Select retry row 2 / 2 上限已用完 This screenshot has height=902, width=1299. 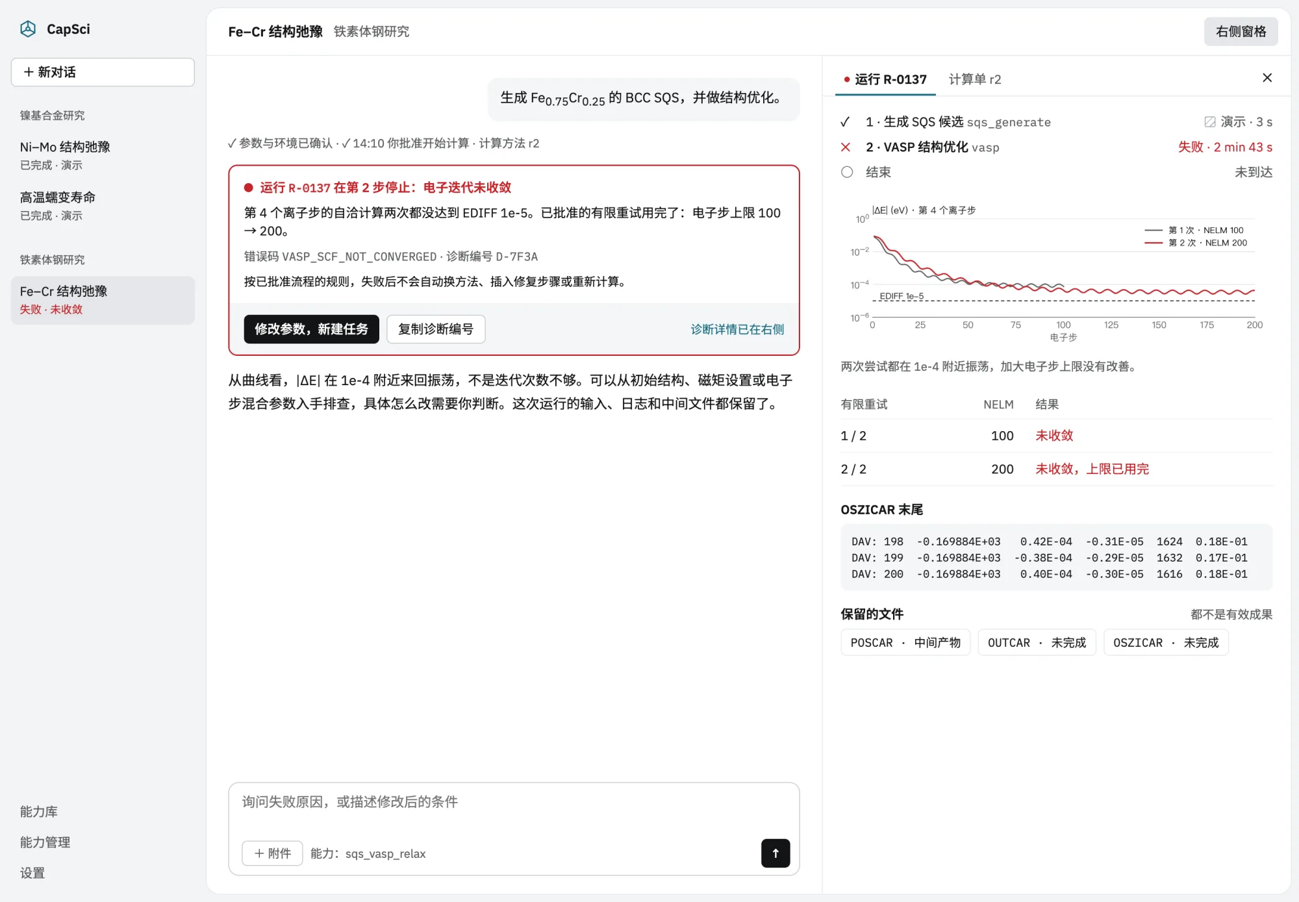click(1055, 469)
